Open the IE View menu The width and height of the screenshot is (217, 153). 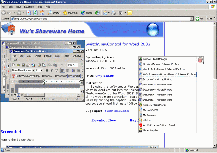[18, 7]
